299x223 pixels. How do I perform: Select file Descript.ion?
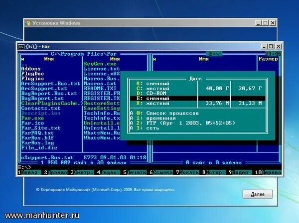(x=41, y=113)
